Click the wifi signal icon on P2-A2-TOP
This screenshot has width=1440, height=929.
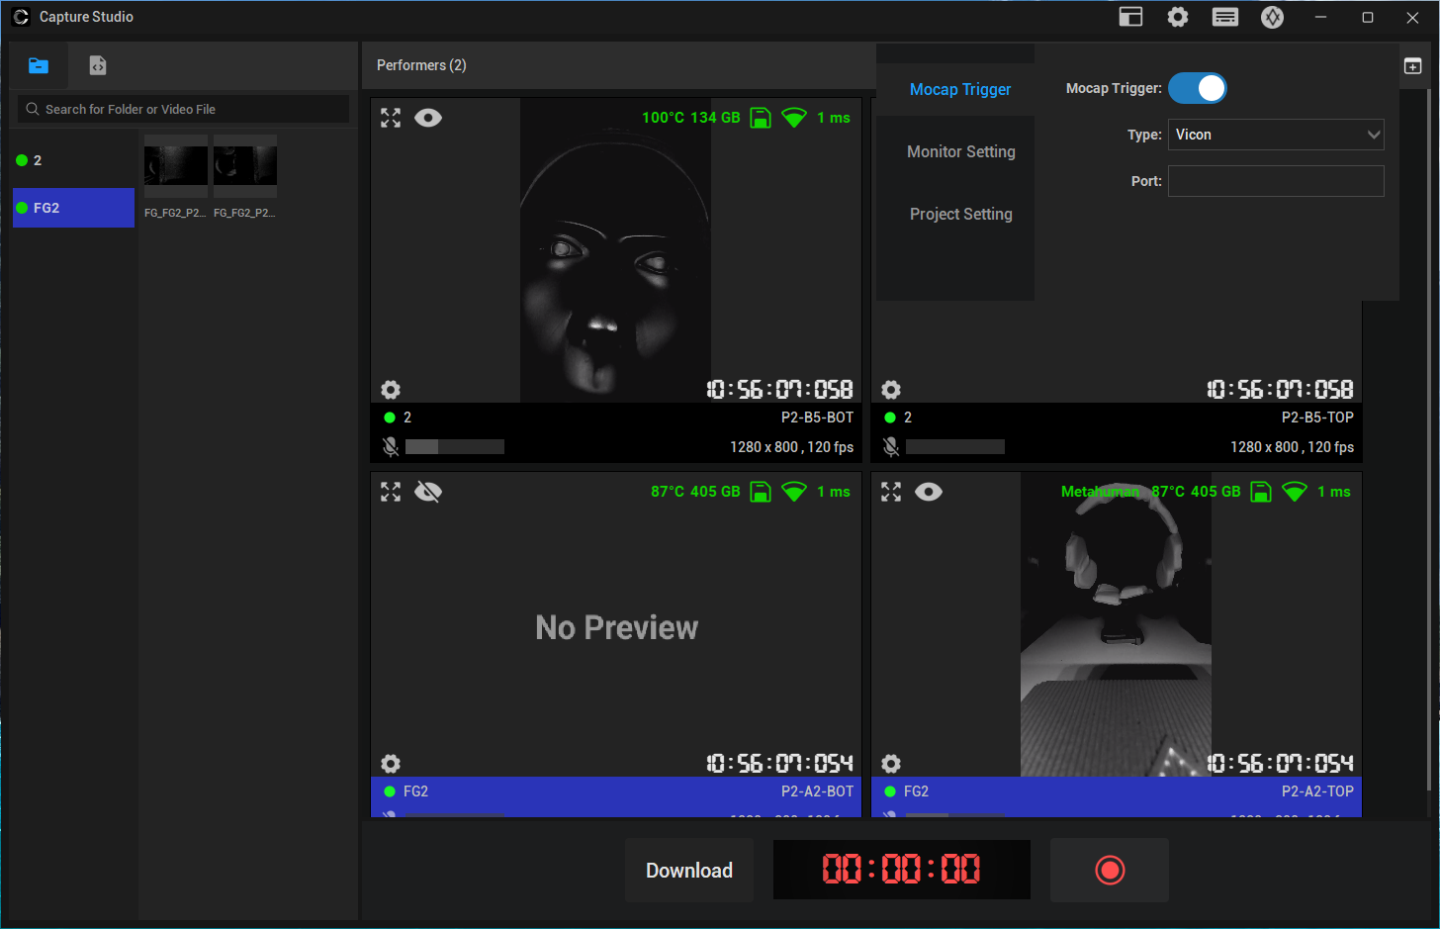pos(1295,492)
